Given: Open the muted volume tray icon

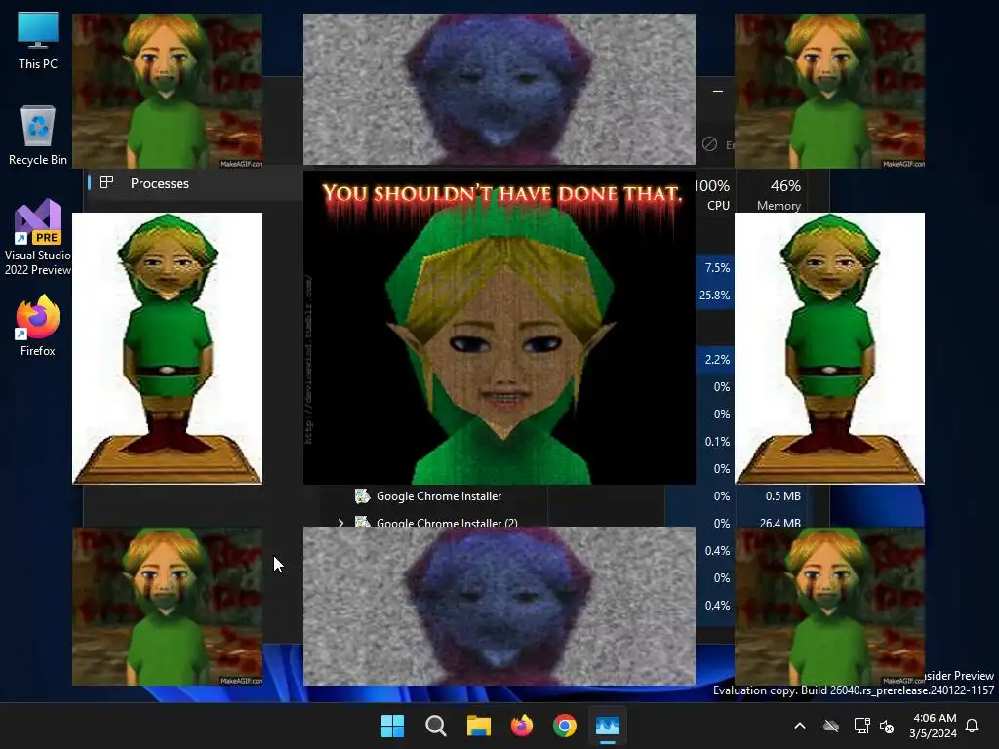Looking at the screenshot, I should (887, 726).
